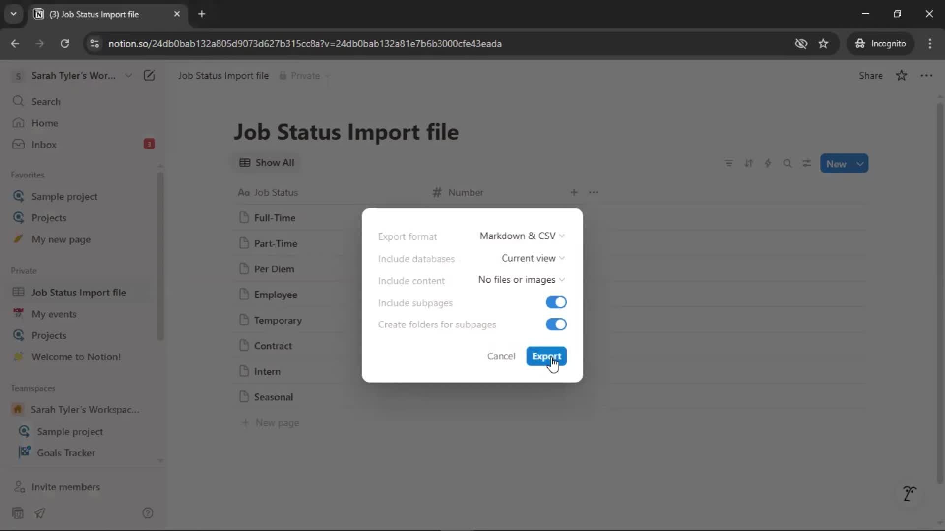Open Export format Markdown & CSV dropdown
The image size is (945, 531).
point(522,236)
